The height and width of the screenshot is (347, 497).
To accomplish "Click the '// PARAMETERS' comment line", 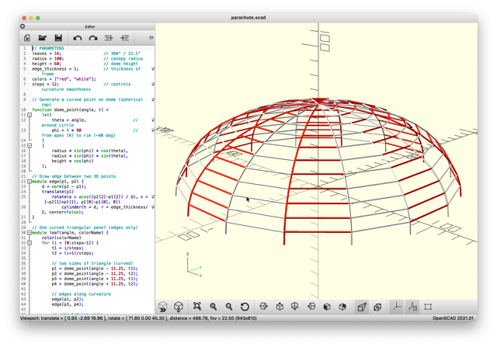I will coord(48,48).
